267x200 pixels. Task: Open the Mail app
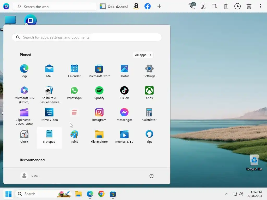point(49,71)
